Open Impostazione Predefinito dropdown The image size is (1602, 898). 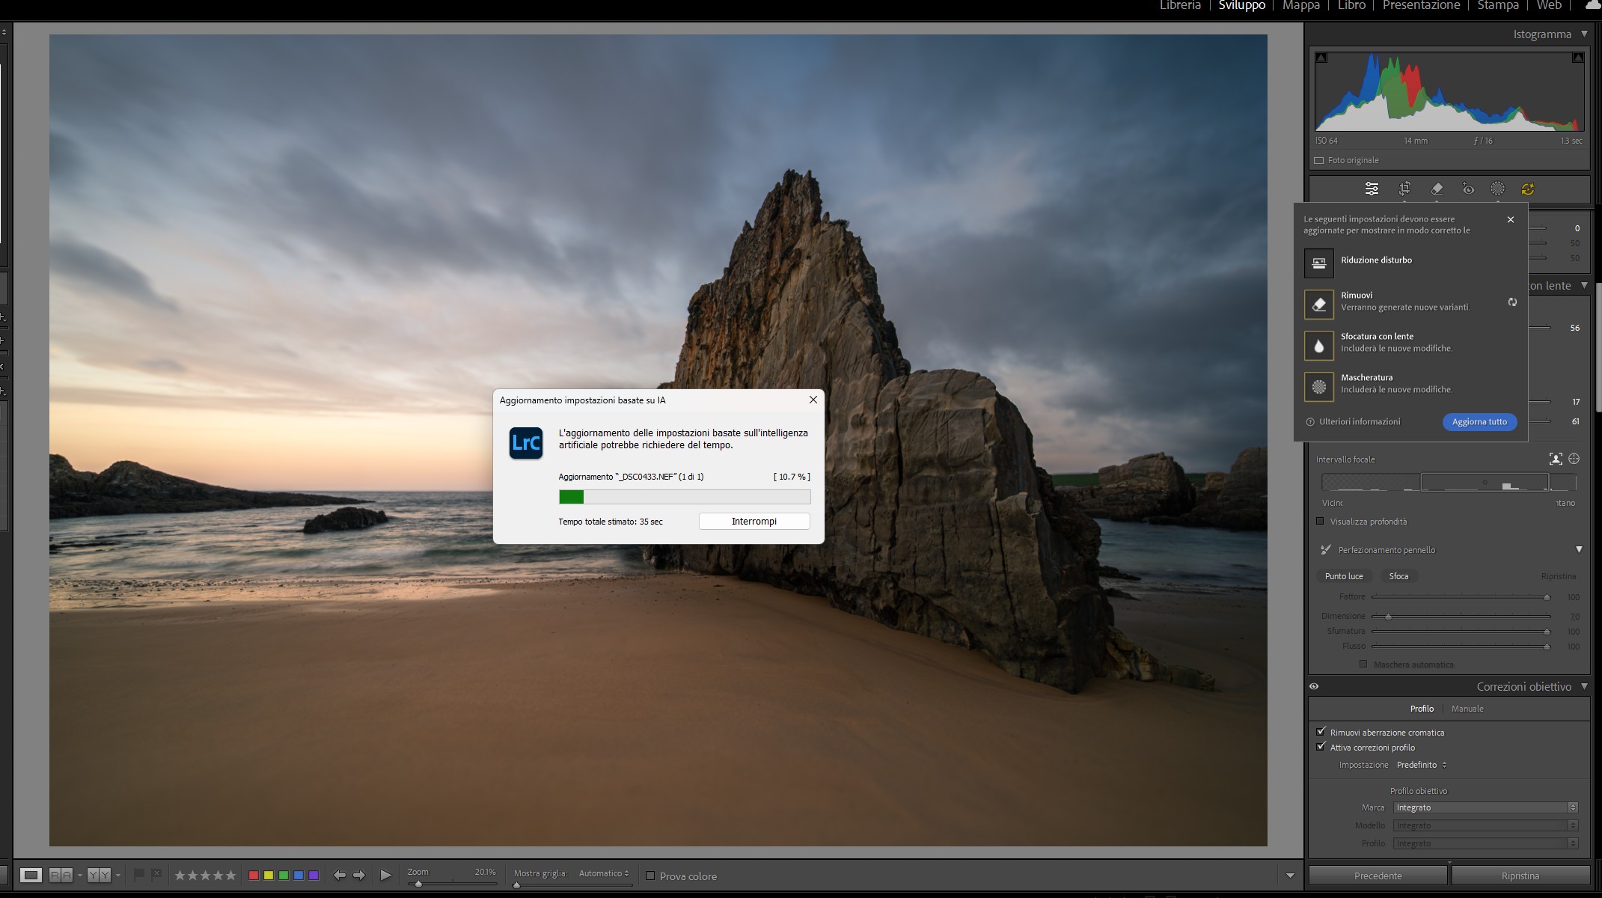tap(1422, 765)
